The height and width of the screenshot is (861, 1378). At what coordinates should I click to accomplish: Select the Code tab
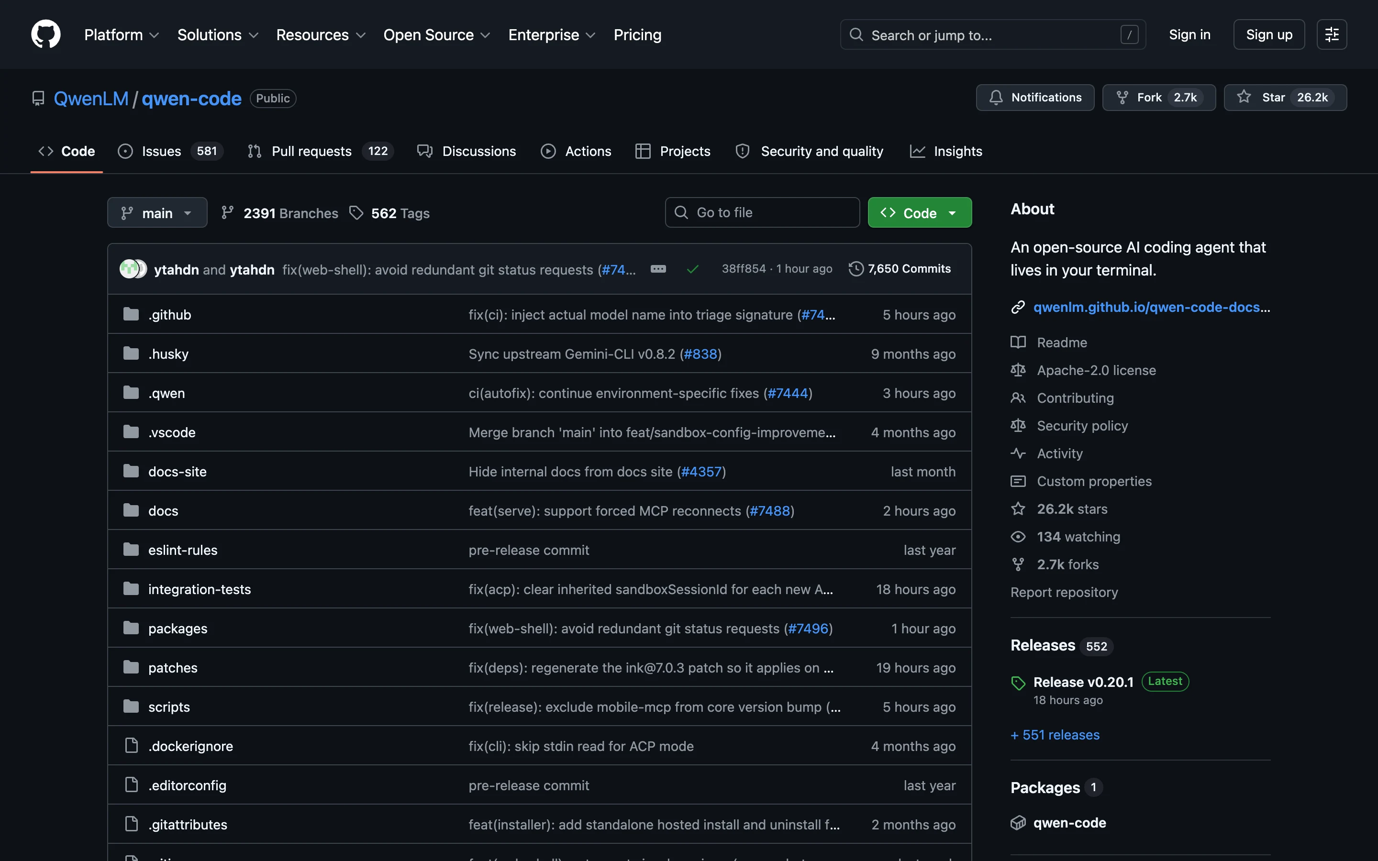[67, 151]
